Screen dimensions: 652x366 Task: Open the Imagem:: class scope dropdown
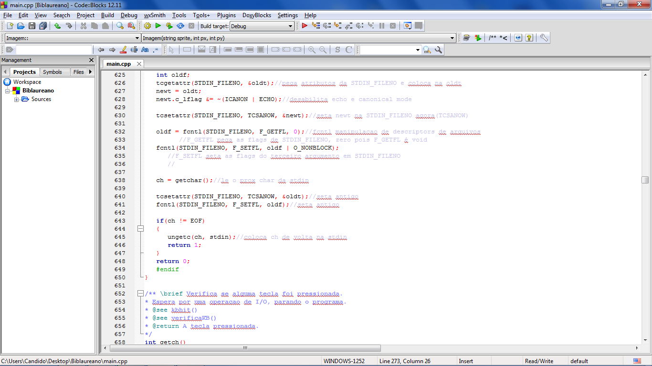(72, 38)
